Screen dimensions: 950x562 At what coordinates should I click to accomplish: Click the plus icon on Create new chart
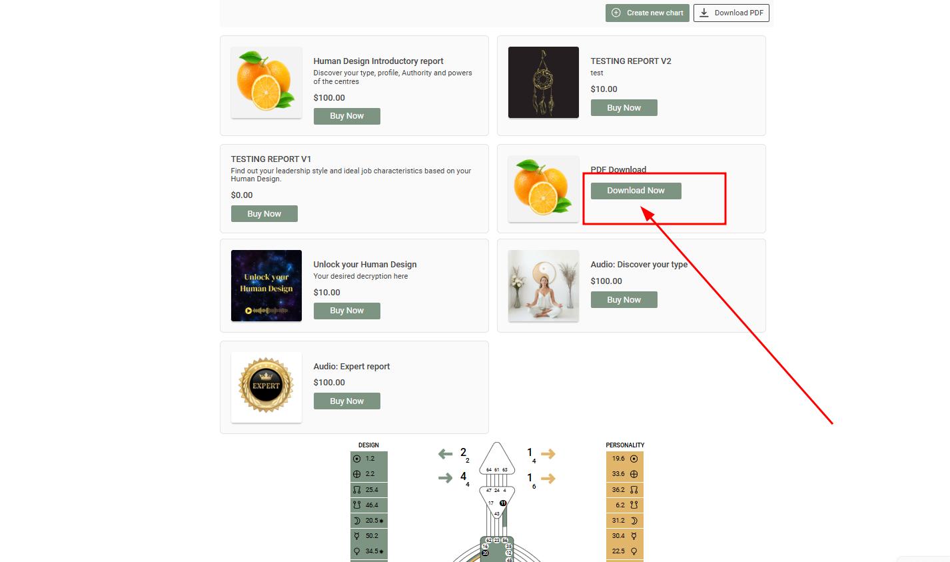(616, 13)
